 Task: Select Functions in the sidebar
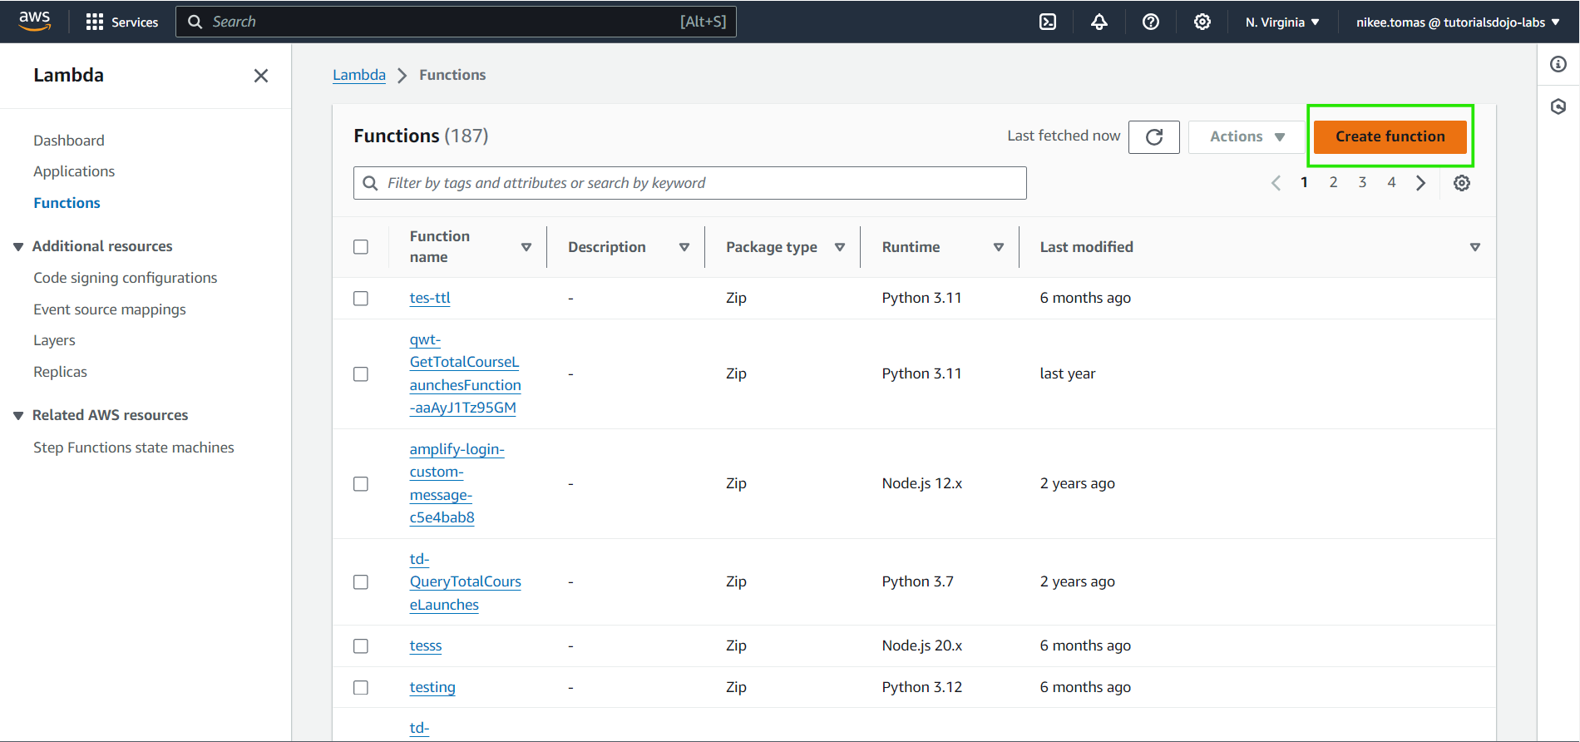67,203
